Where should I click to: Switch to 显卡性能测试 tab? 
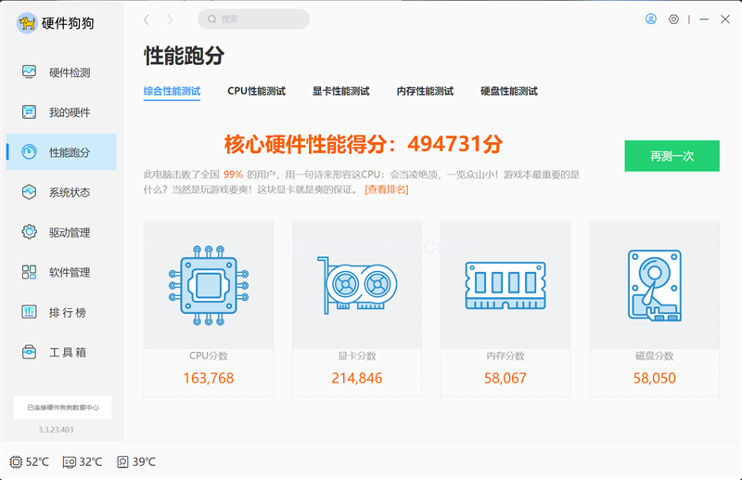tap(340, 91)
